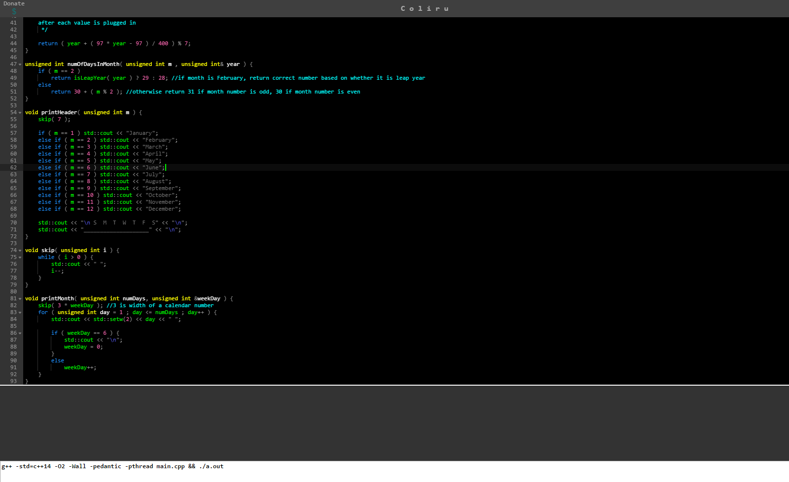This screenshot has height=482, width=789.
Task: Click the "-pthread" flag in the command line
Action: pyautogui.click(x=139, y=466)
